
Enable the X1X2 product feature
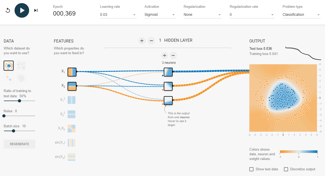71,129
